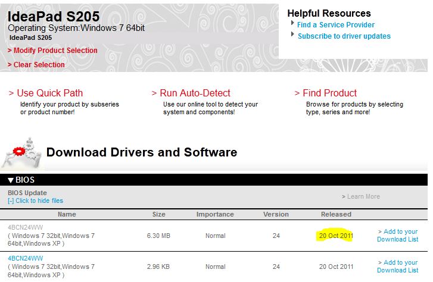This screenshot has width=433, height=282.
Task: Add the 2.96 KB file to Download List
Action: (398, 267)
